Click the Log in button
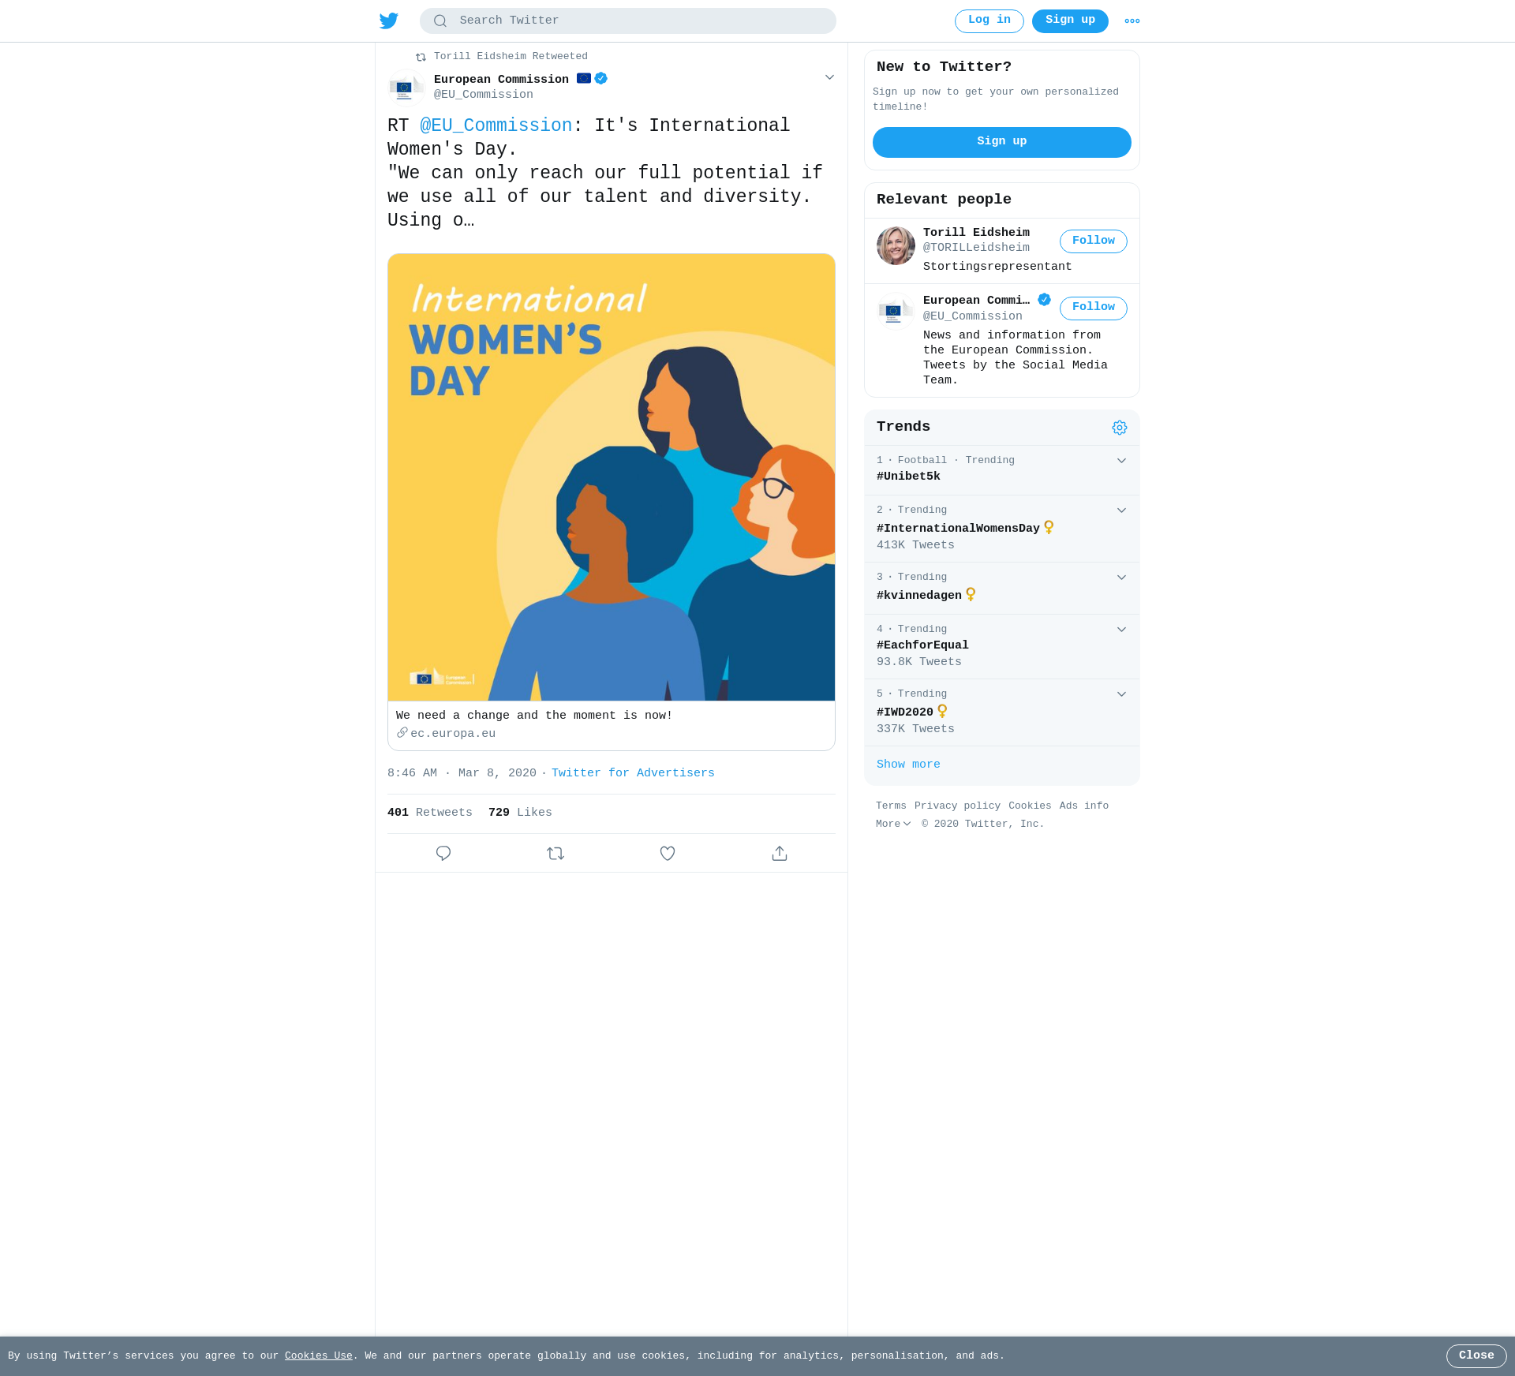 point(989,21)
